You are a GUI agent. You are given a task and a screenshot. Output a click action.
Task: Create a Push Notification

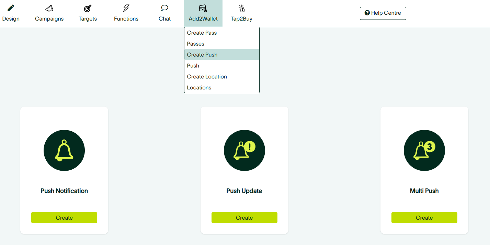64,218
